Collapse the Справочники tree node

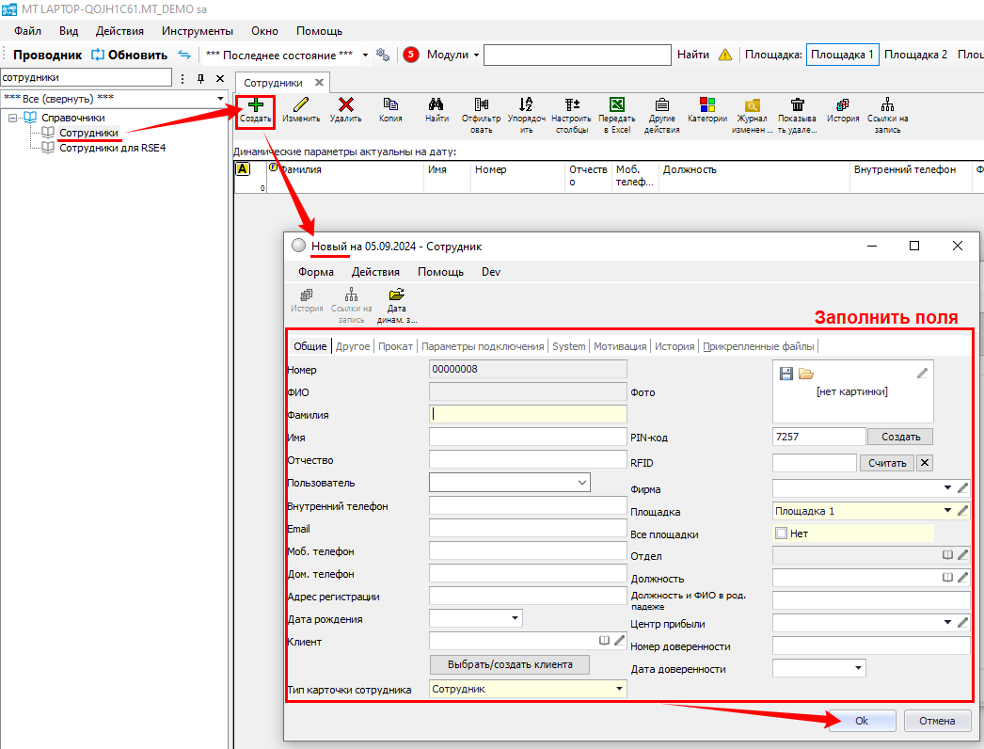pyautogui.click(x=14, y=118)
